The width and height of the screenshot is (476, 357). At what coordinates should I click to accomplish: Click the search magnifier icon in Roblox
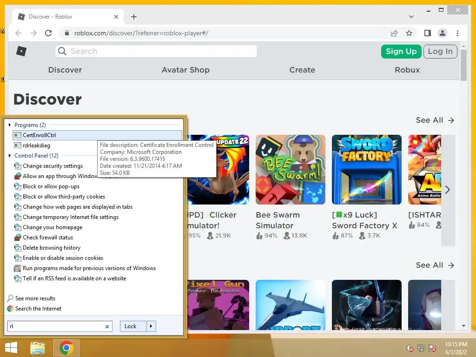(x=62, y=51)
